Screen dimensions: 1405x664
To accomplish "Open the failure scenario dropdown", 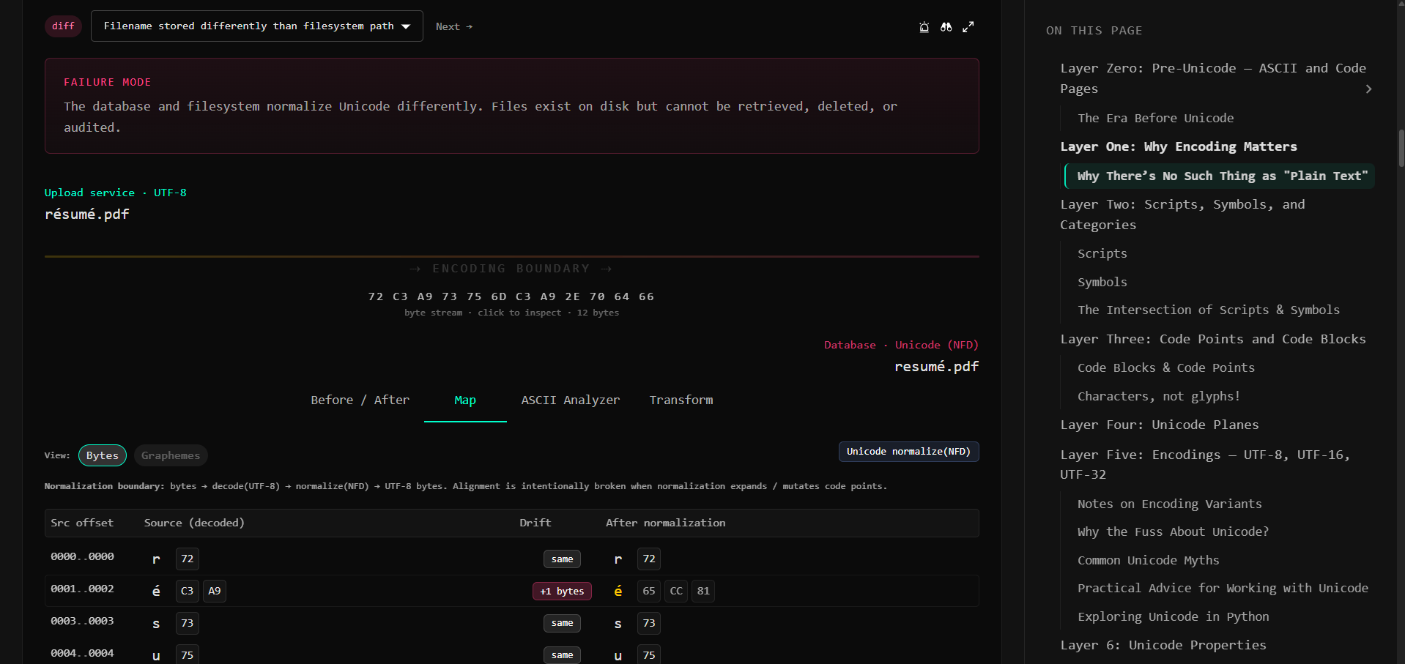I will click(x=256, y=26).
